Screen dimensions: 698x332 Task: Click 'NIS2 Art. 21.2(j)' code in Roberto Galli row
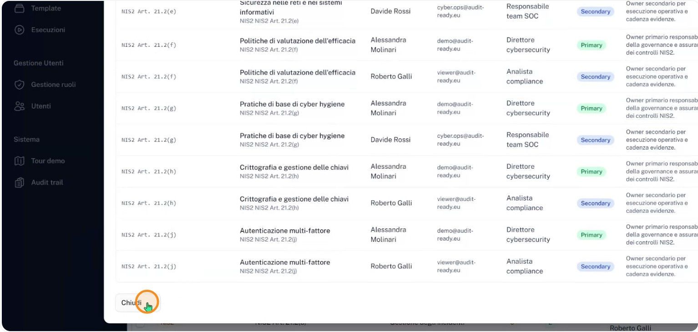click(x=149, y=267)
